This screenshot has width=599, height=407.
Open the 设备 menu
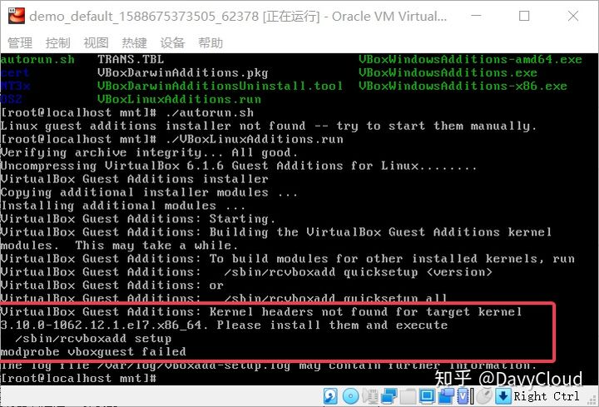tap(172, 42)
